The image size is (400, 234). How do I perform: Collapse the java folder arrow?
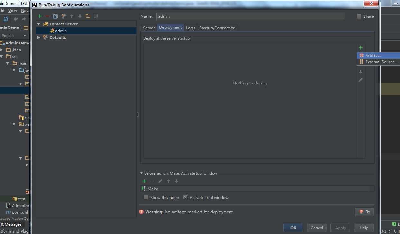[14, 70]
